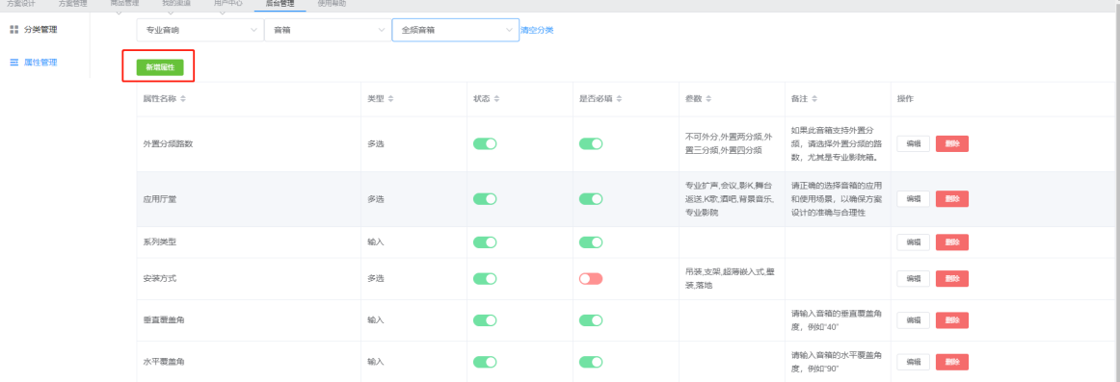Go to 属性管理 in sidebar

[40, 63]
